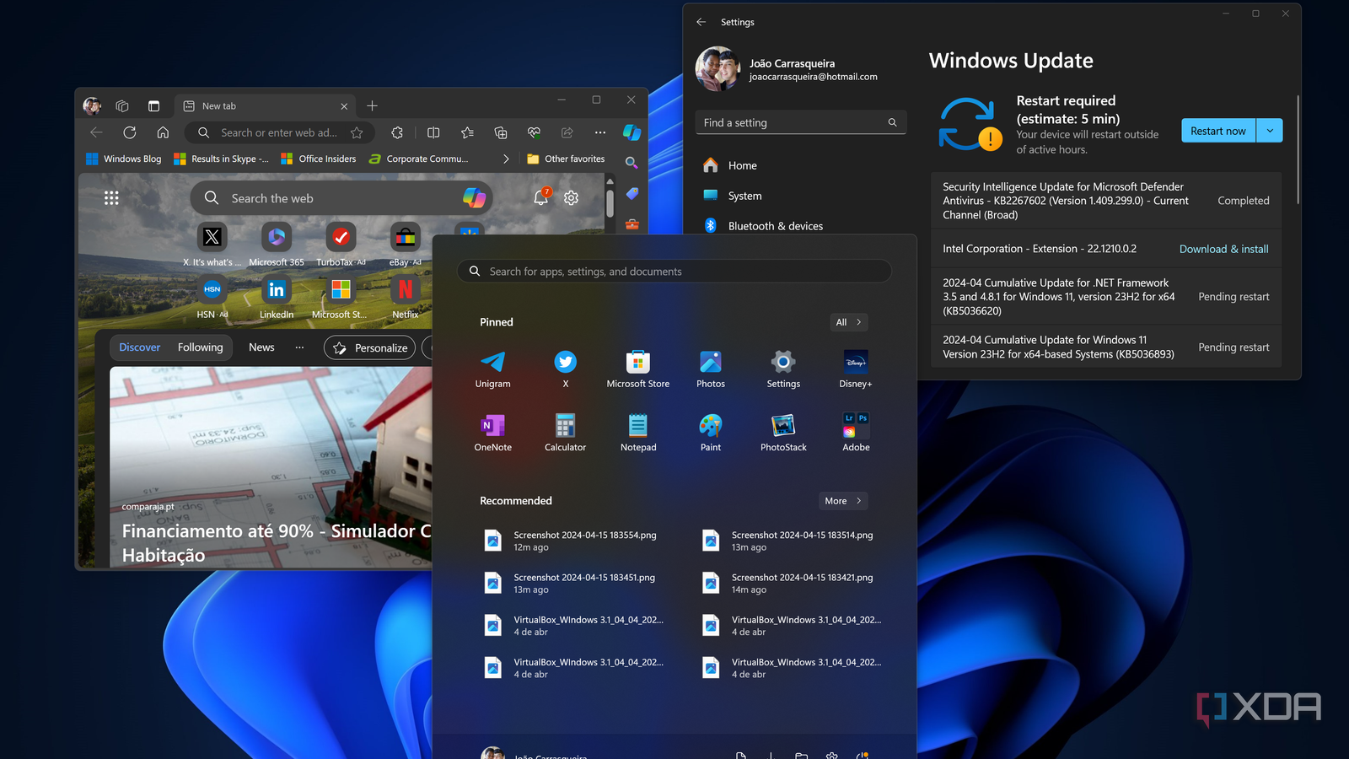
Task: Click the notification bell on the new tab page
Action: pos(540,197)
